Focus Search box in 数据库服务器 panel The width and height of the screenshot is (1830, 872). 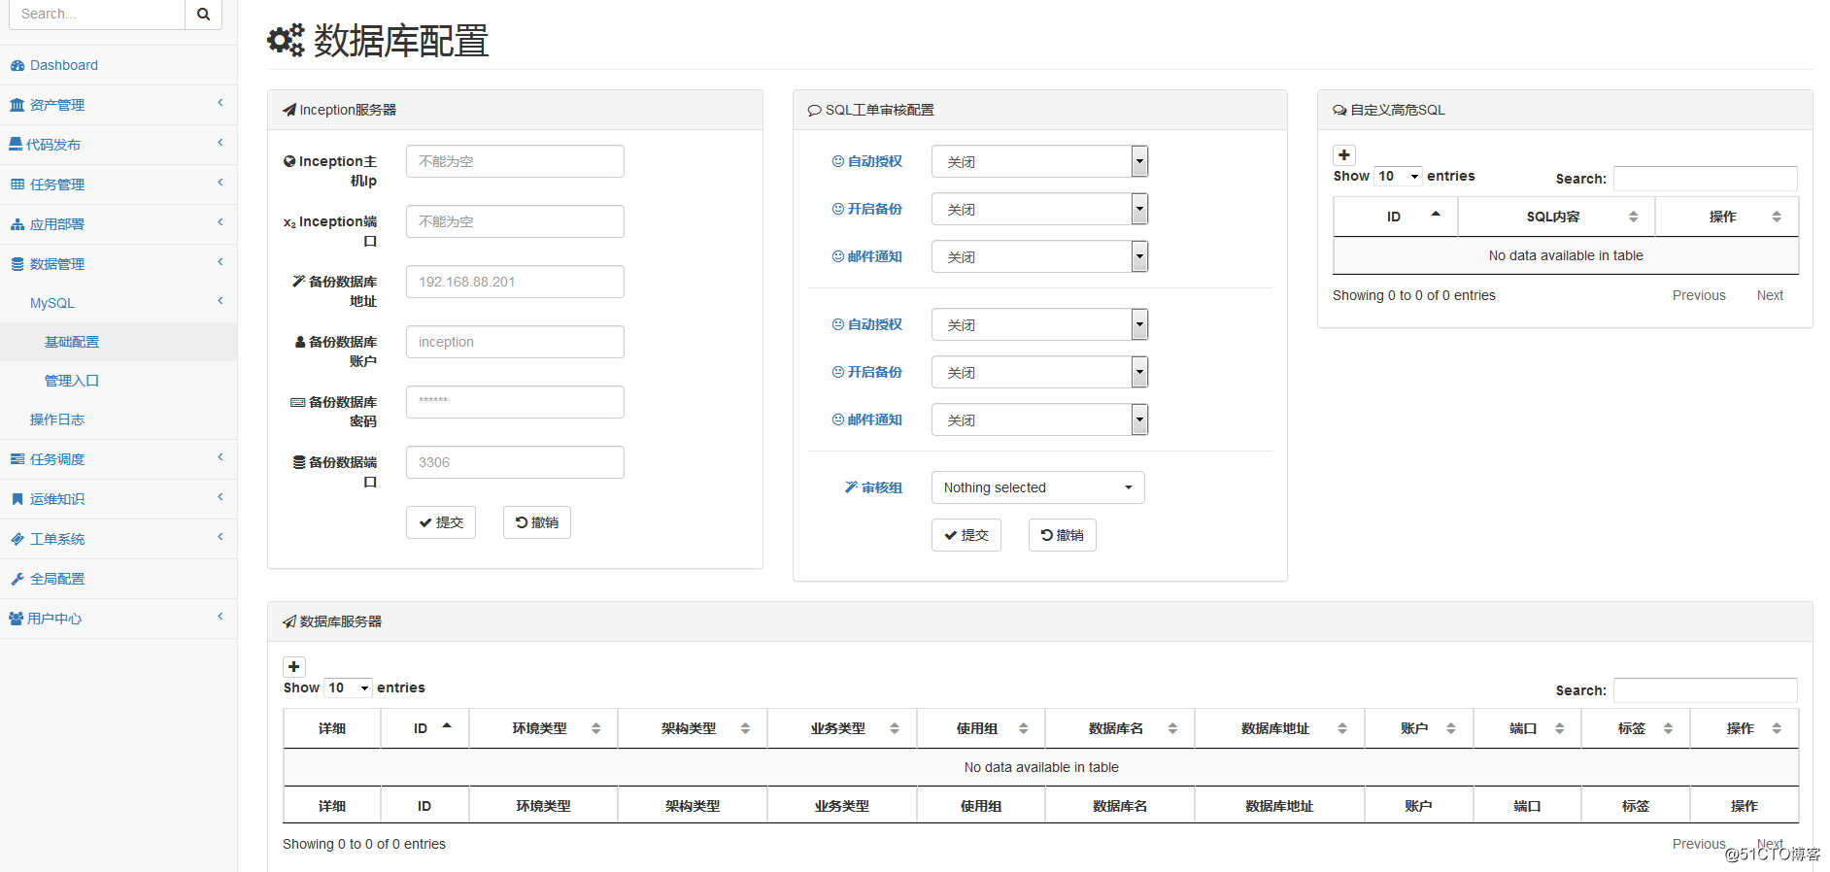[1706, 690]
